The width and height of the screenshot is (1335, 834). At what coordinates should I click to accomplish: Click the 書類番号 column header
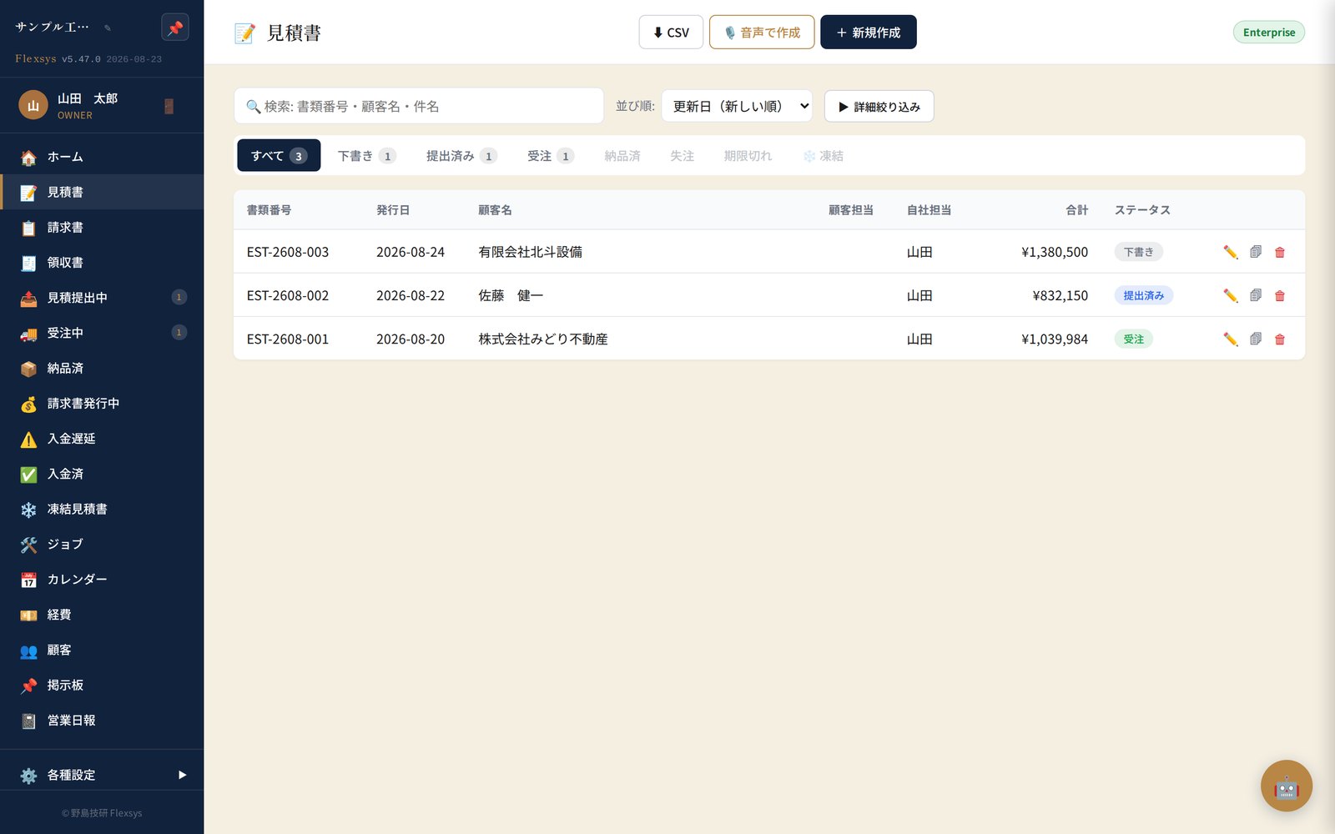coord(269,210)
